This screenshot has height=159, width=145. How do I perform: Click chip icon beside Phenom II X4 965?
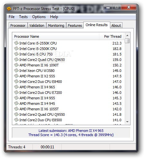[x=16, y=87]
